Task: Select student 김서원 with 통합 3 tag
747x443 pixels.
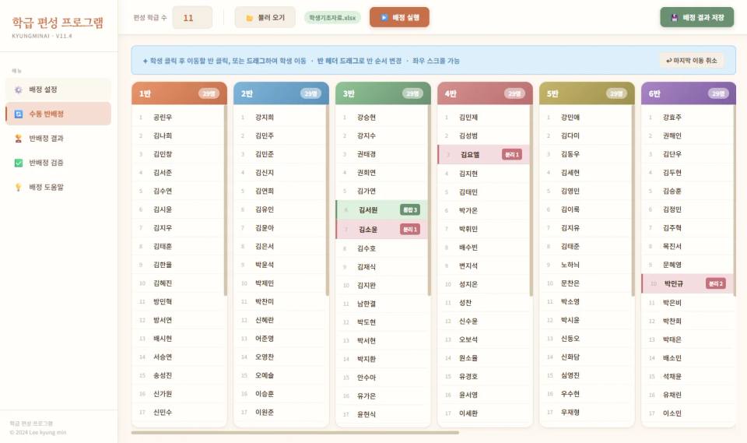Action: pyautogui.click(x=381, y=209)
